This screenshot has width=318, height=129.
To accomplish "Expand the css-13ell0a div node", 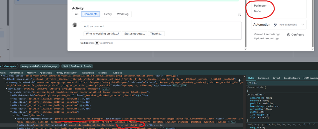I will tap(18, 125).
